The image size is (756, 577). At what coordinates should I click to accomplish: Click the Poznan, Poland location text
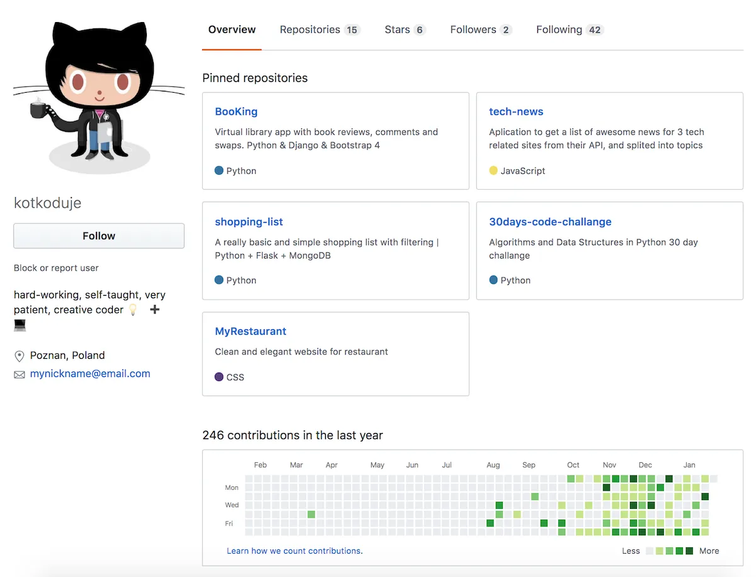[67, 356]
